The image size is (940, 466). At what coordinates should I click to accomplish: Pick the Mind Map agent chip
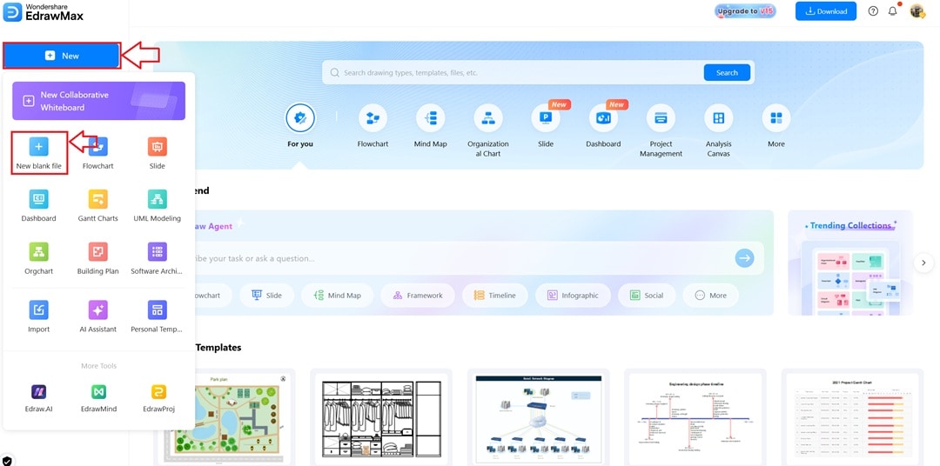click(x=337, y=296)
